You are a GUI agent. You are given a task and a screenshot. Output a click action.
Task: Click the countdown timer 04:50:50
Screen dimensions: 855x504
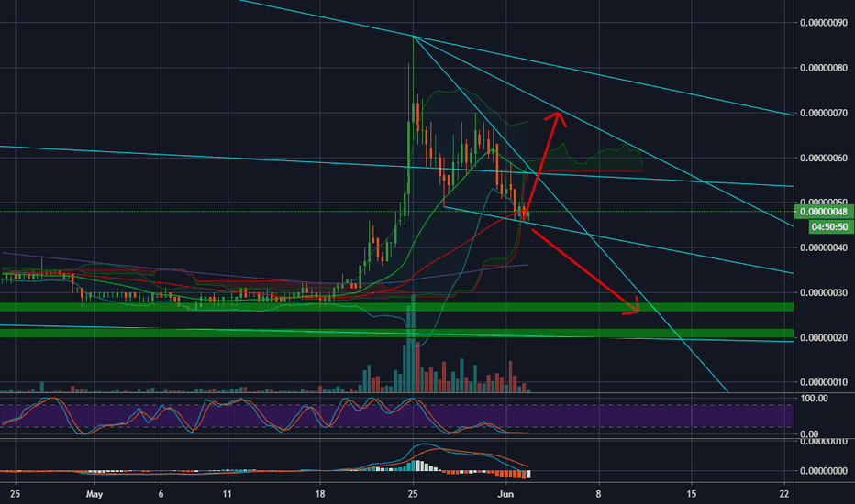(829, 227)
